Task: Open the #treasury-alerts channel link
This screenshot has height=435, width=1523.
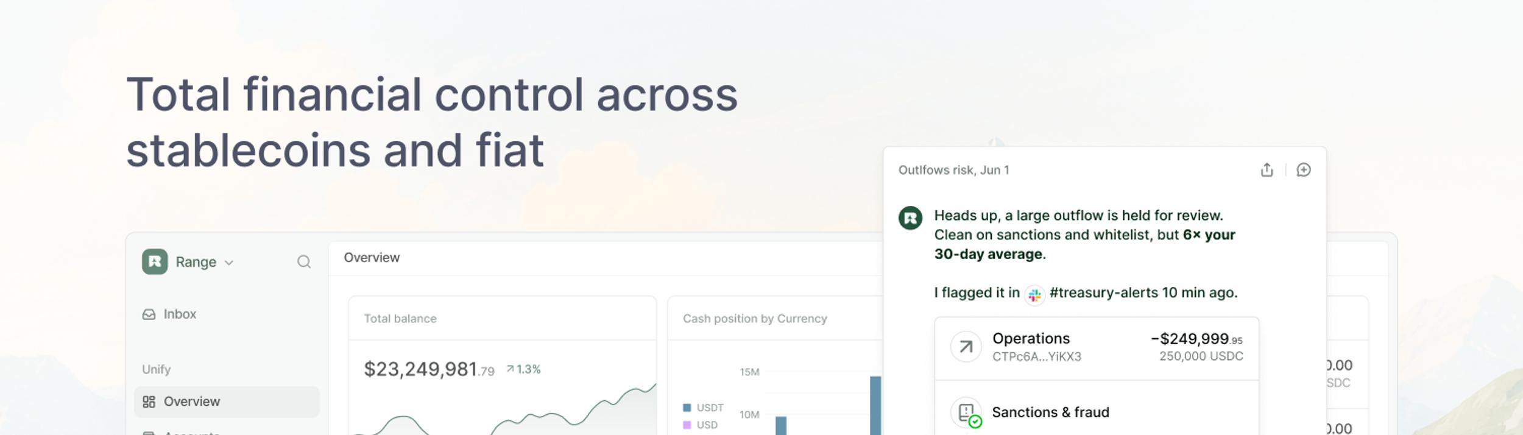Action: pyautogui.click(x=1103, y=293)
